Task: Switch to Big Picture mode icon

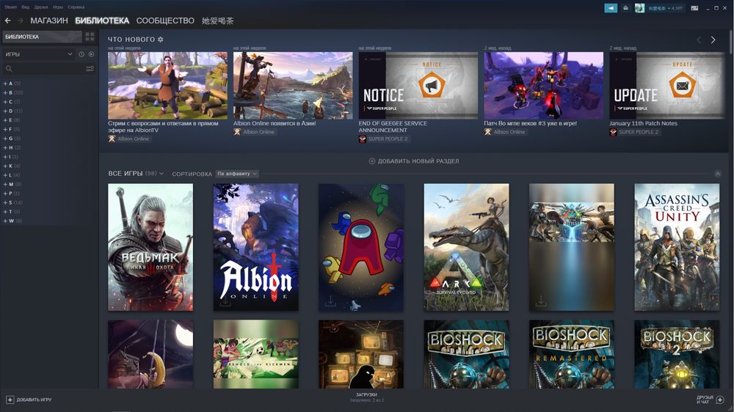Action: 694,8
